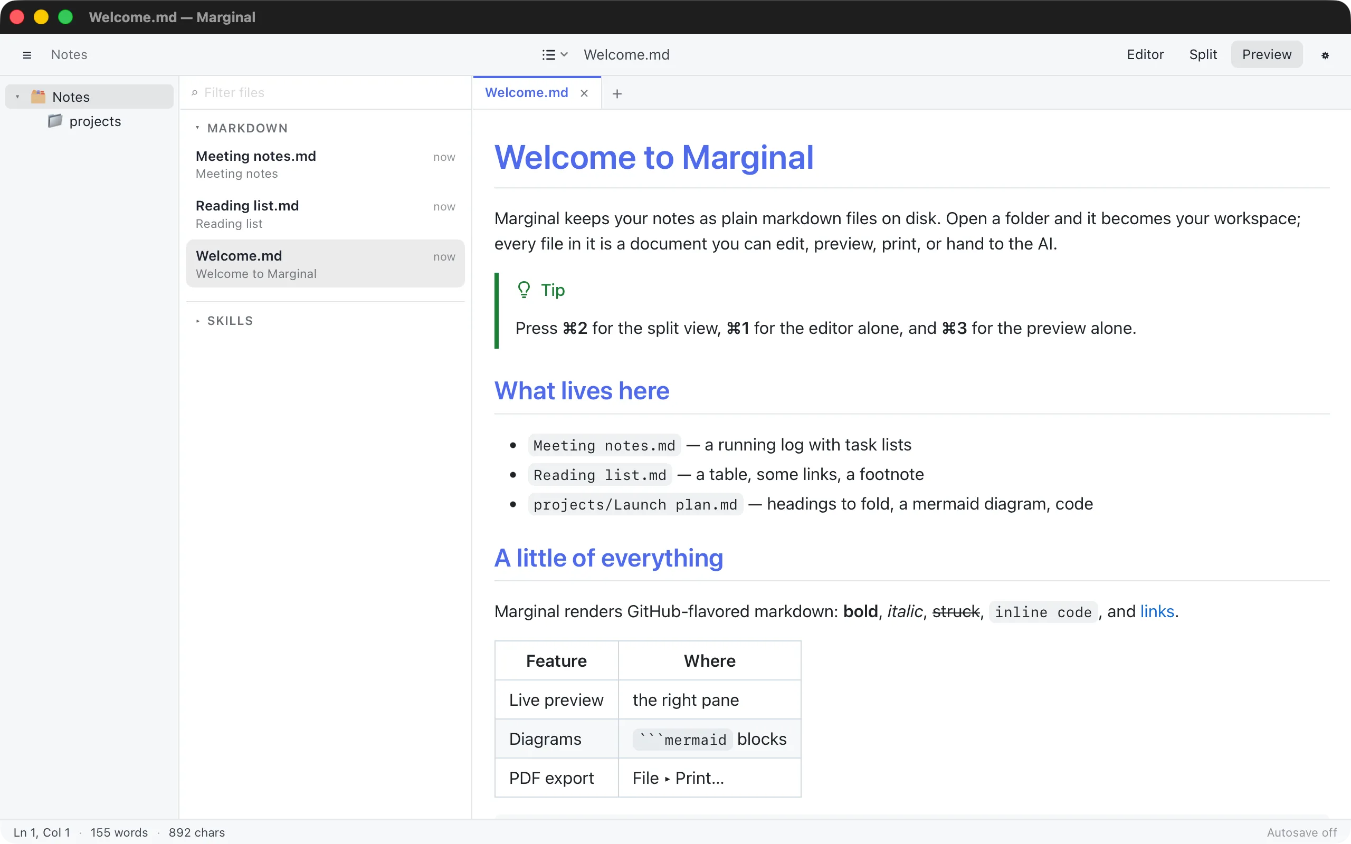Click the 'Reading list.md' inline code
This screenshot has height=844, width=1351.
click(600, 474)
